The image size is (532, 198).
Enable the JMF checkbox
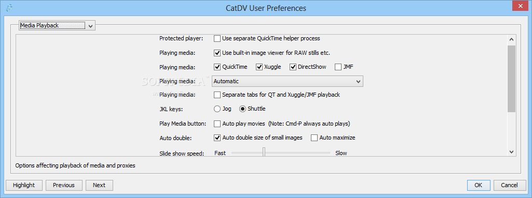point(338,67)
